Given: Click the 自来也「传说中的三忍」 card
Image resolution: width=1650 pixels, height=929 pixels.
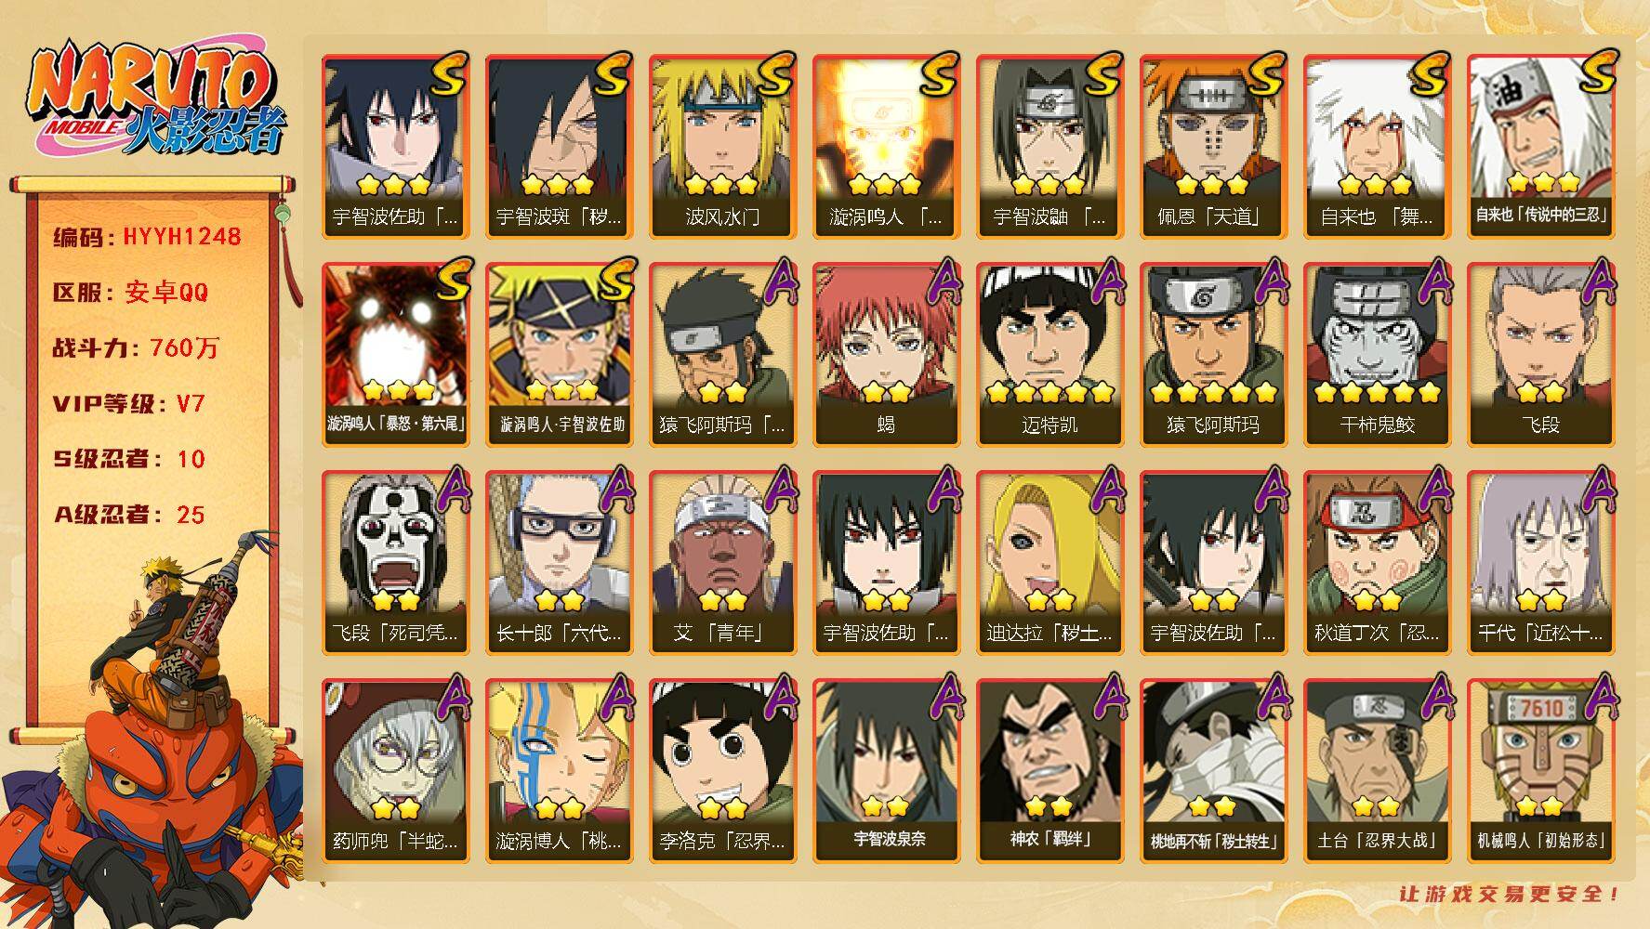Looking at the screenshot, I should (x=1540, y=147).
